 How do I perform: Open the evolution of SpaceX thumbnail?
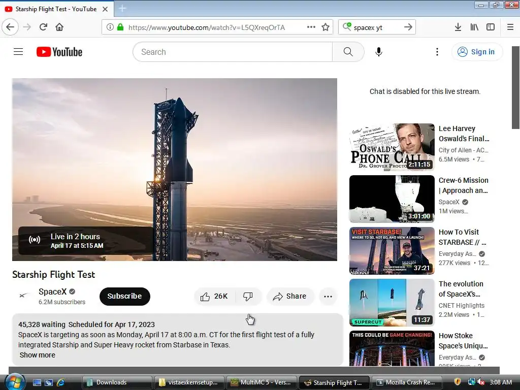pyautogui.click(x=392, y=303)
